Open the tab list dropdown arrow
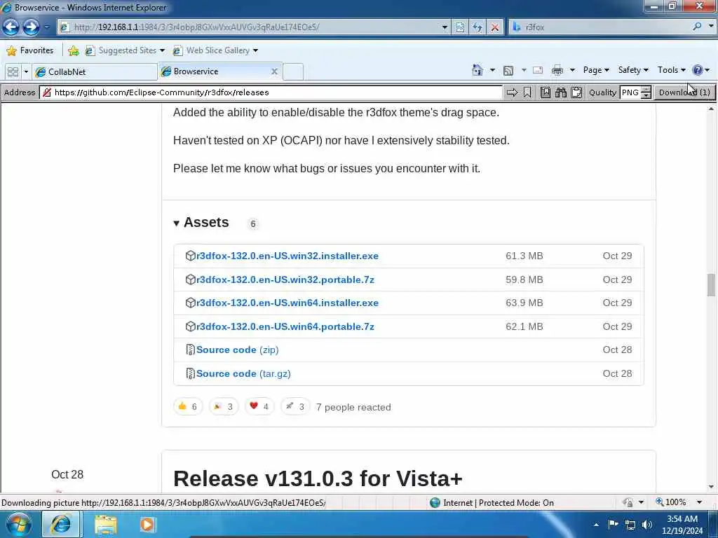718x538 pixels. pyautogui.click(x=26, y=72)
